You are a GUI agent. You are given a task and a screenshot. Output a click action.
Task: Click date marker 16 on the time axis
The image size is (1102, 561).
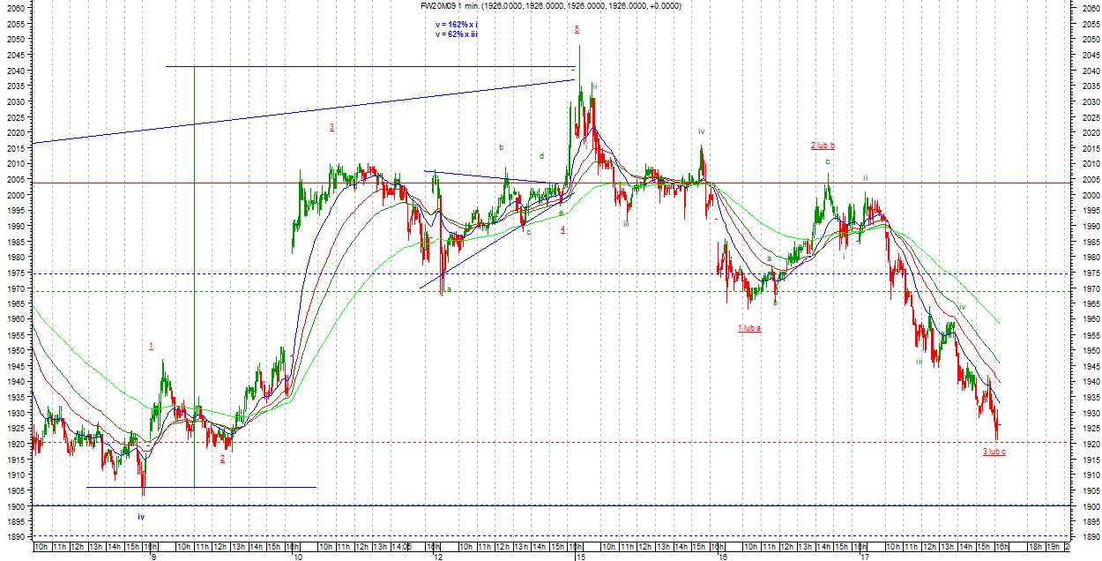pos(723,557)
